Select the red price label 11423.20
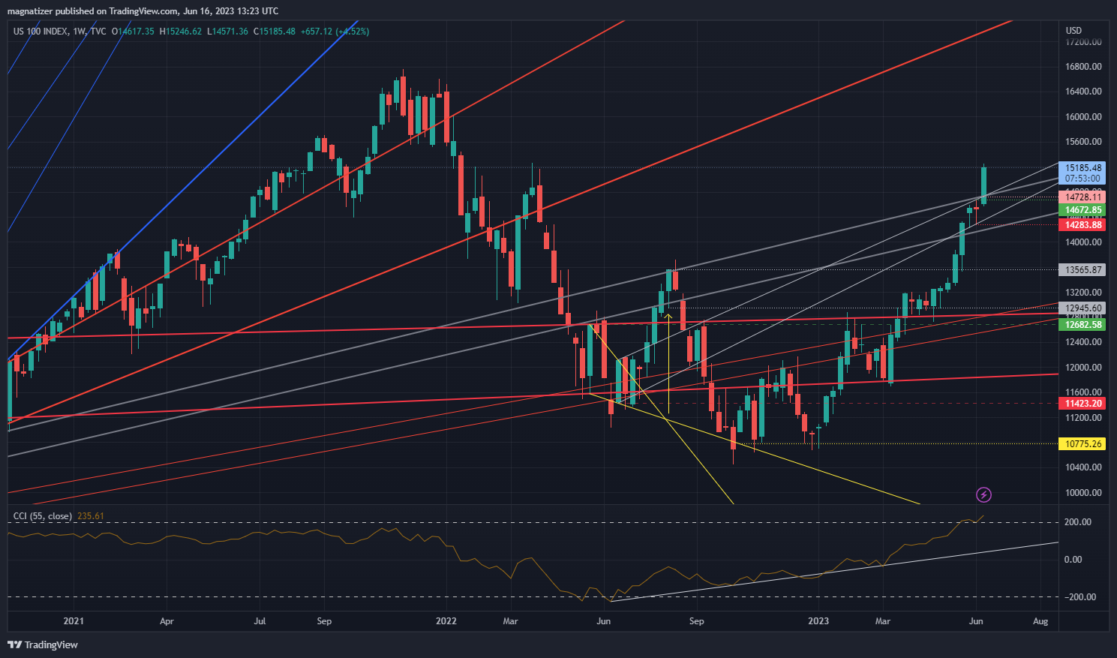The width and height of the screenshot is (1117, 658). point(1083,404)
